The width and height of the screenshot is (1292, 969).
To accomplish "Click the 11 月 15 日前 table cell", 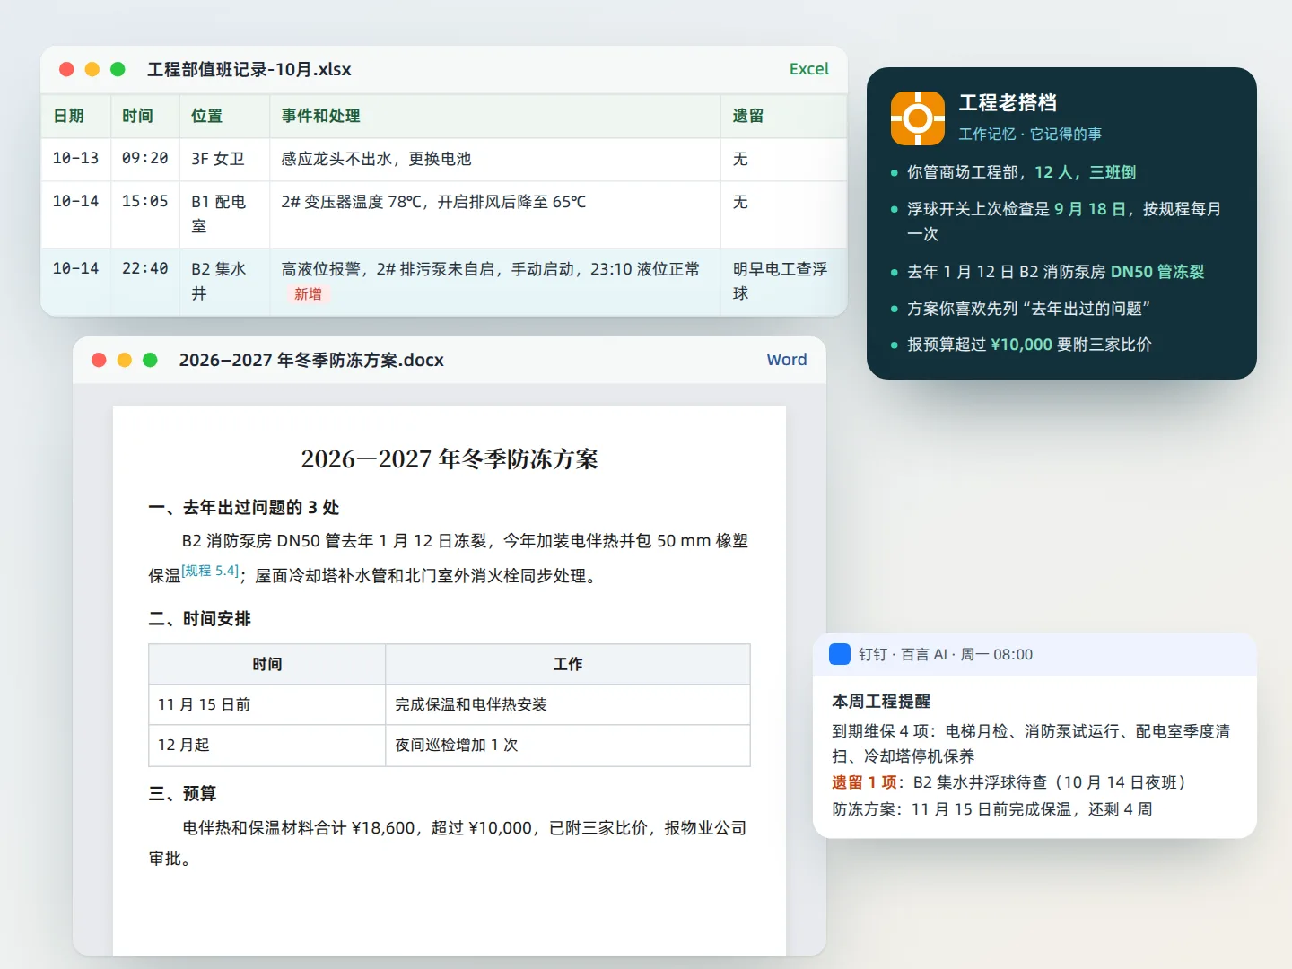I will click(x=267, y=704).
